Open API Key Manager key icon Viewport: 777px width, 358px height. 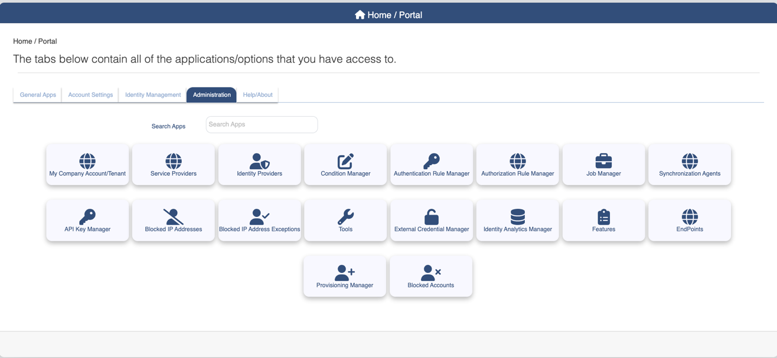[x=87, y=216]
